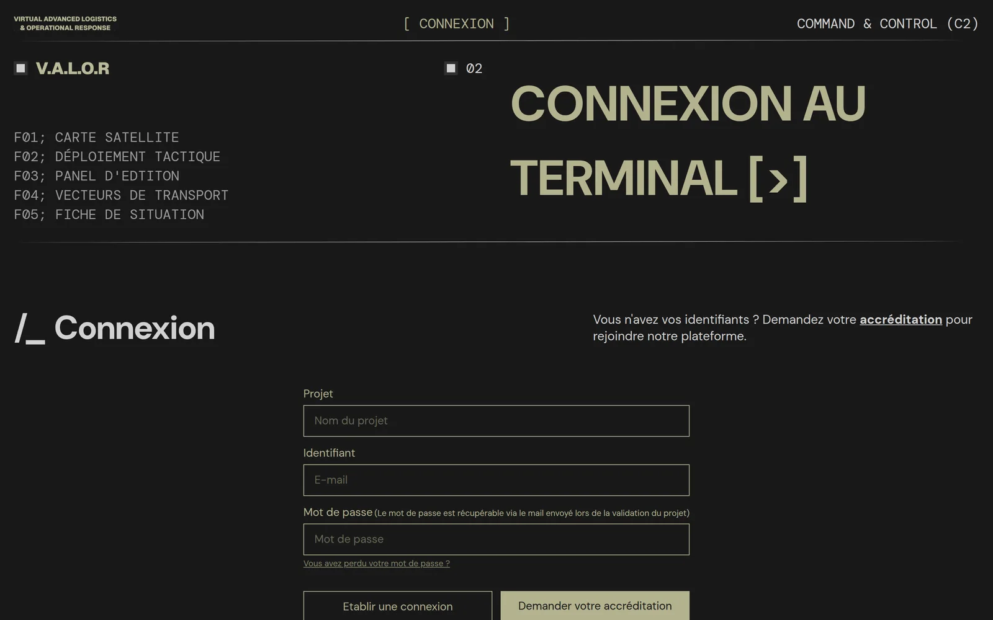The image size is (993, 620).
Task: Click the square icon beside V.A.L.O.R
Action: coord(20,68)
